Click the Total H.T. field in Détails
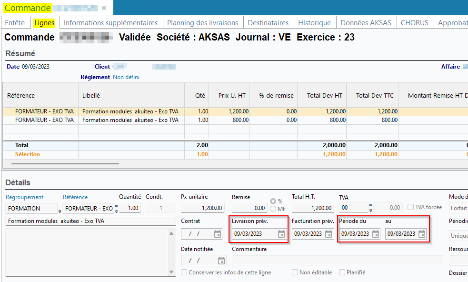The height and width of the screenshot is (282, 468). click(x=313, y=208)
